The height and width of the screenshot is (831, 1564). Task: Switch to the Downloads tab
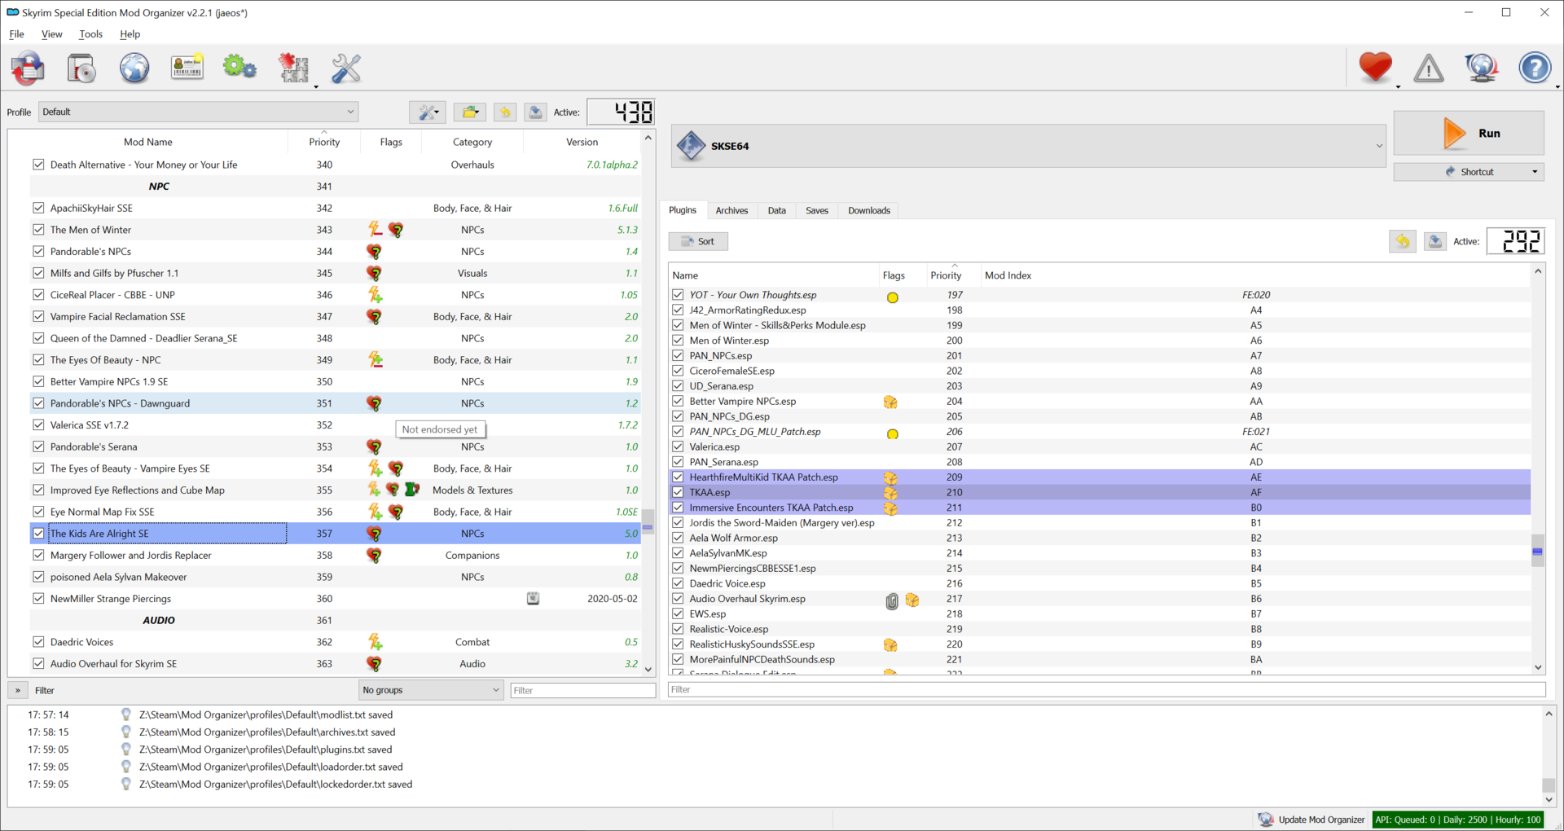tap(869, 210)
